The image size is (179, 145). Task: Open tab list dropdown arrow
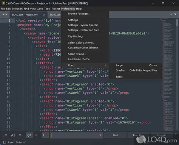175,14
